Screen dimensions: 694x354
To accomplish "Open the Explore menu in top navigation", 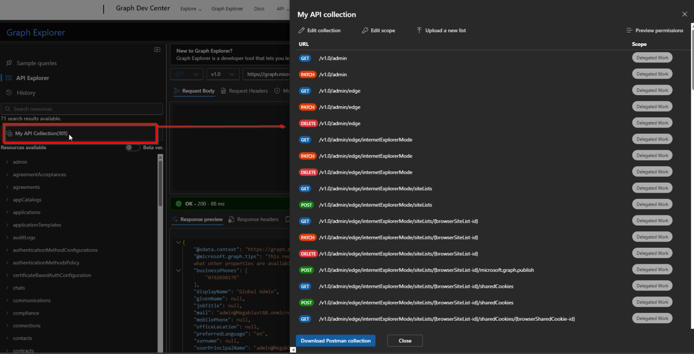I will point(190,8).
